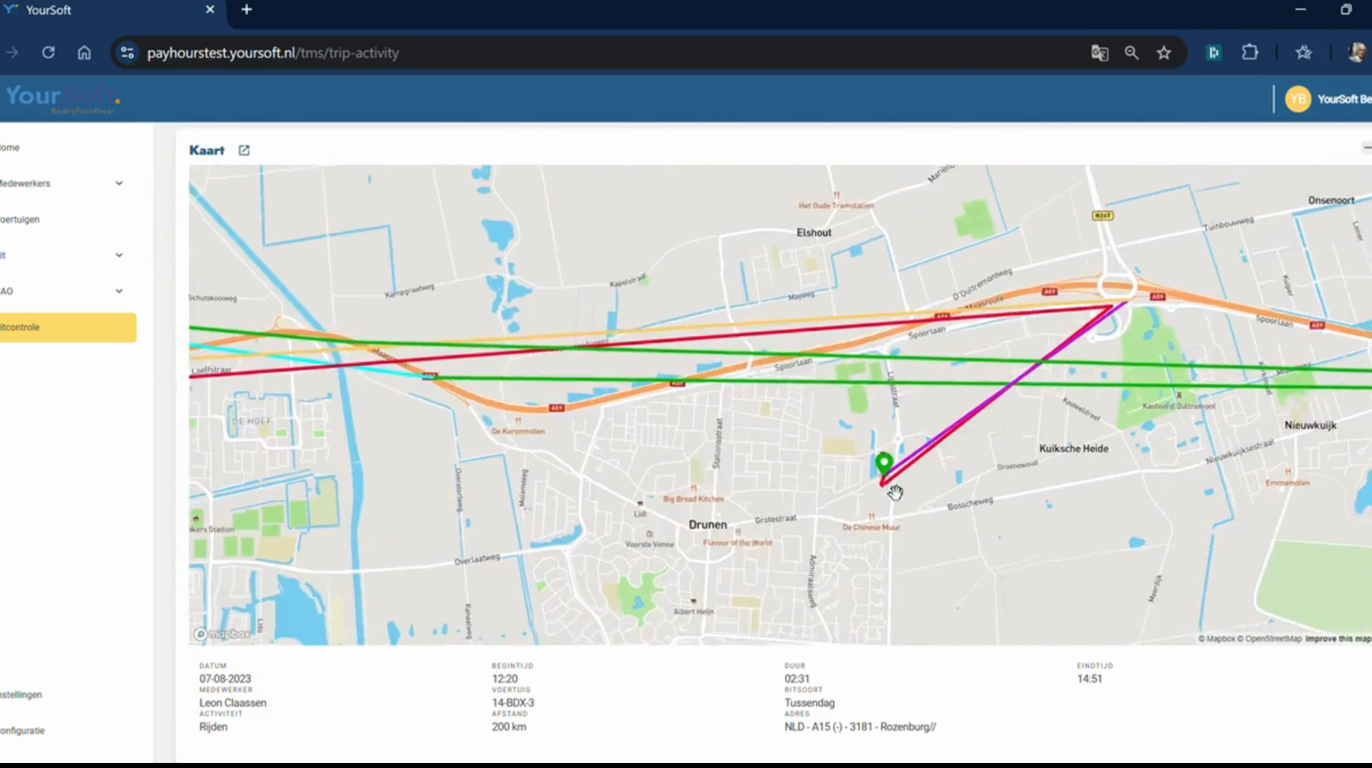Open the Kaart map in external window
The width and height of the screenshot is (1372, 768).
(x=244, y=150)
